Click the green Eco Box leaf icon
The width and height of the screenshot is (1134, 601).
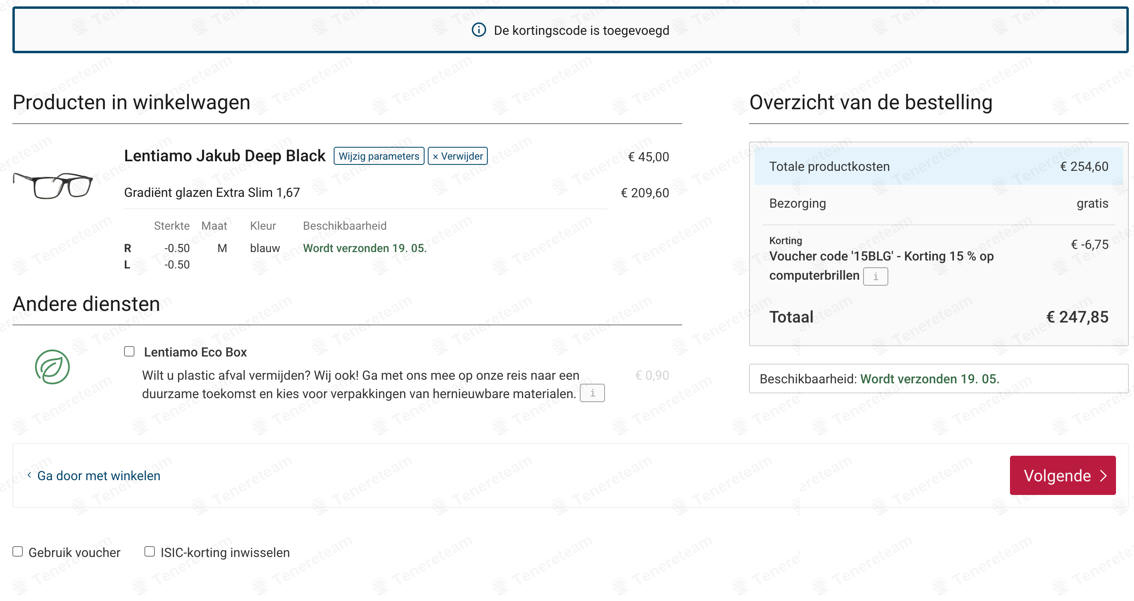point(52,367)
